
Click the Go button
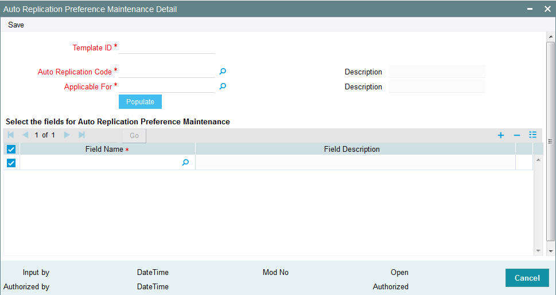(x=134, y=136)
